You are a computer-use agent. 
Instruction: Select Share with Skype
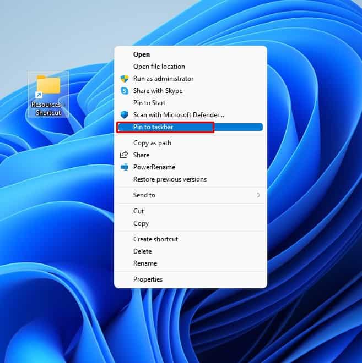[x=191, y=91]
